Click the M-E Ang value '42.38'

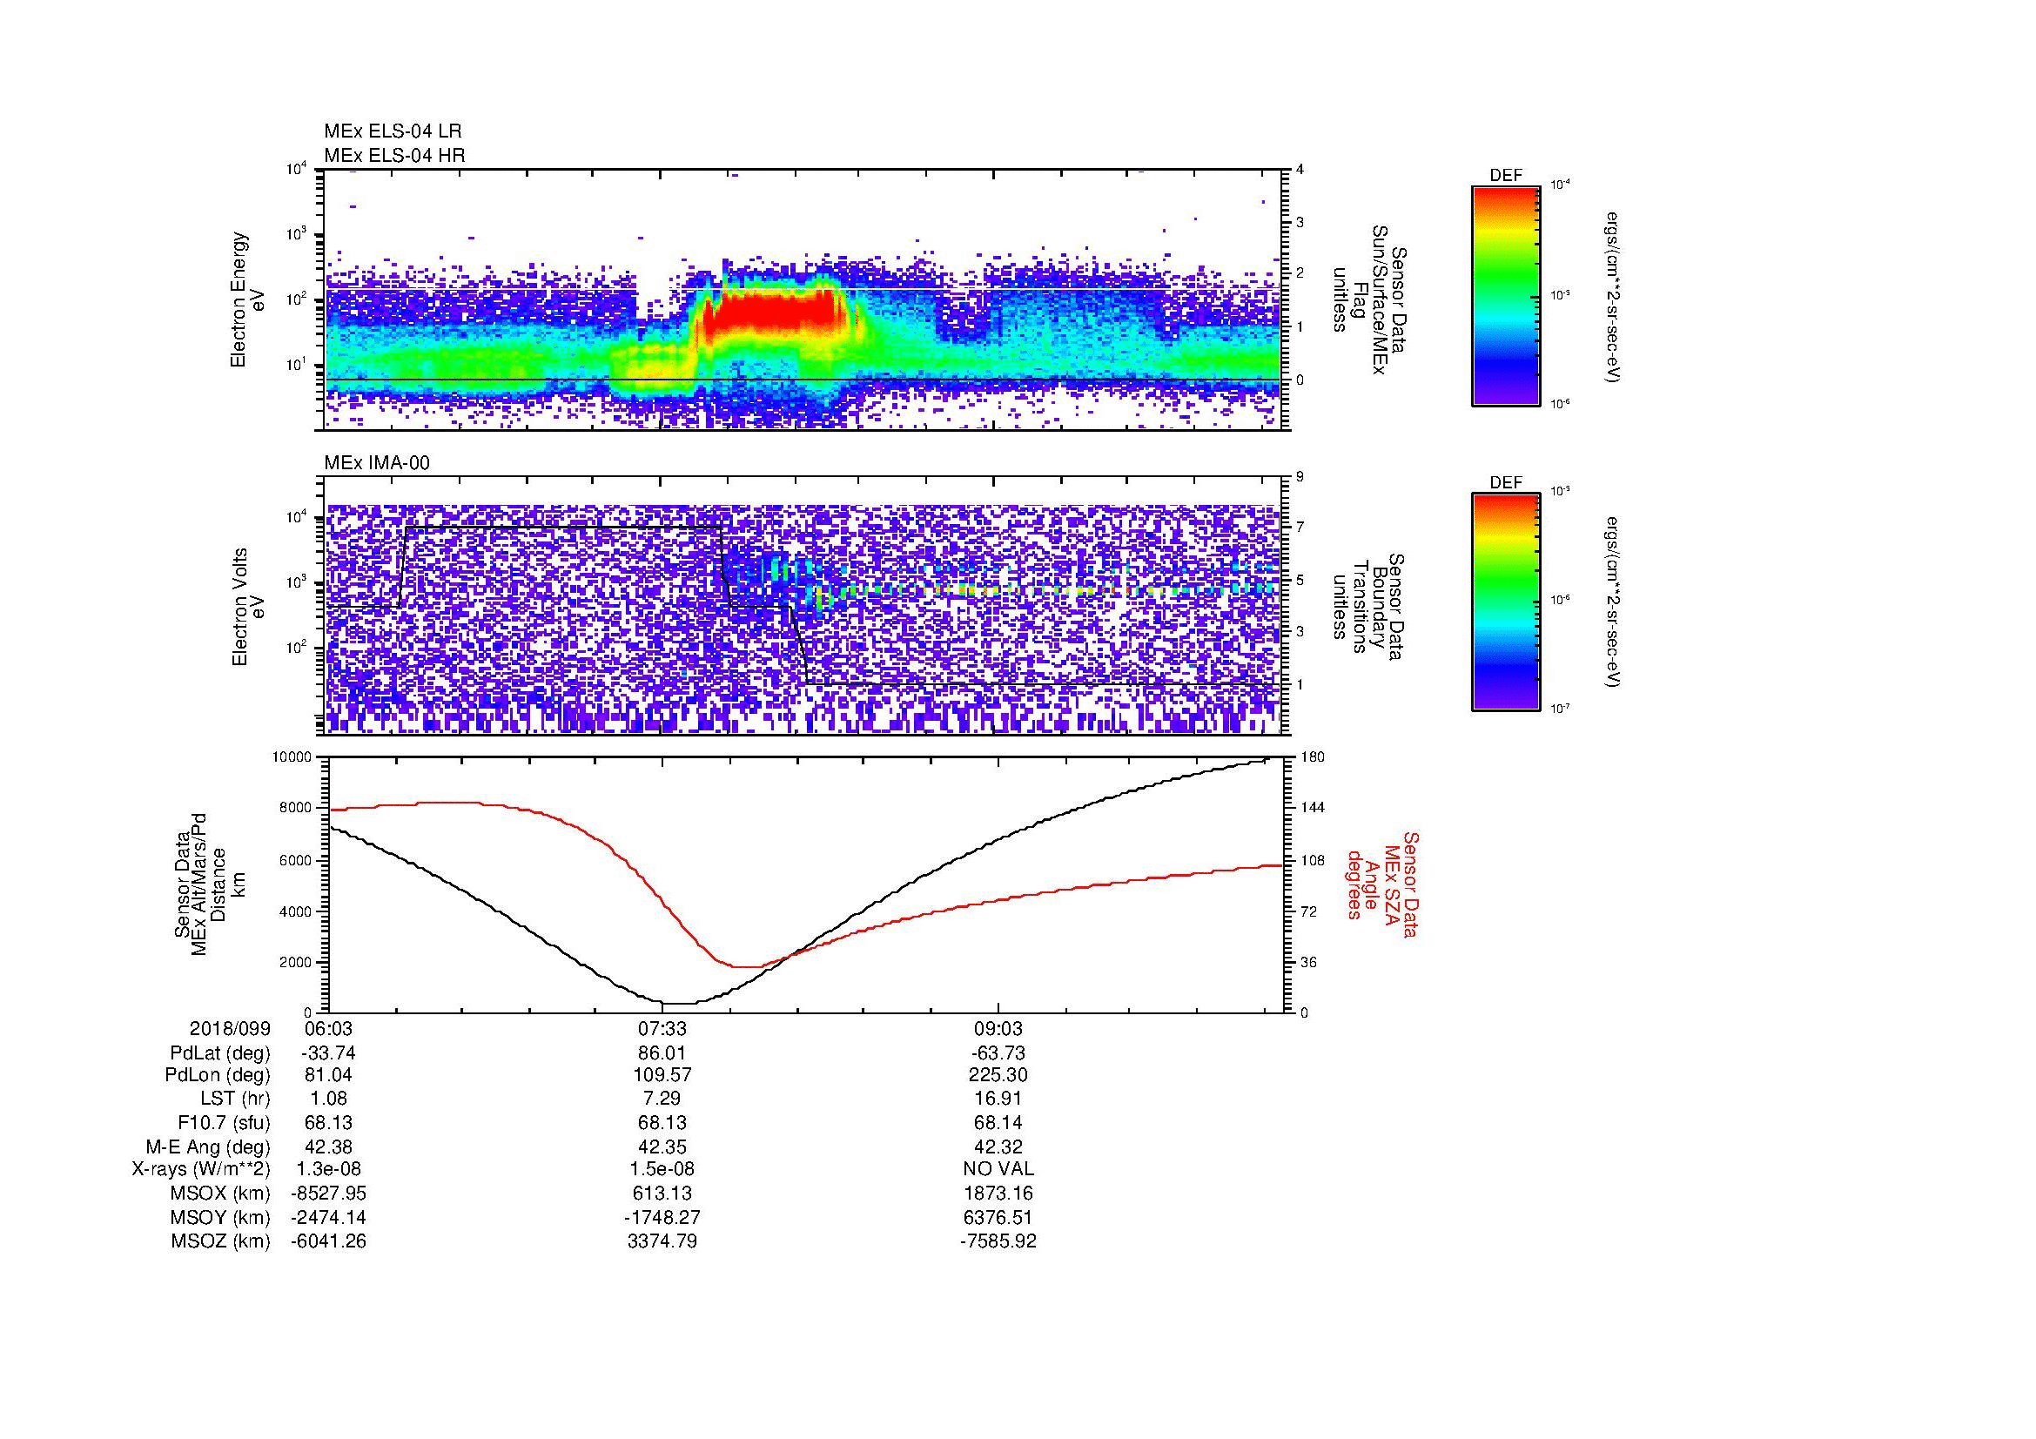pyautogui.click(x=328, y=1146)
